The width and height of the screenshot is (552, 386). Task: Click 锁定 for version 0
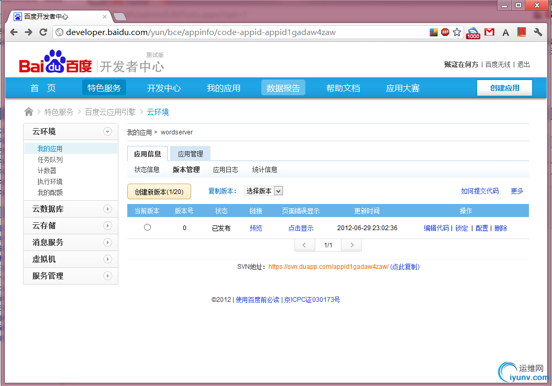click(x=461, y=228)
